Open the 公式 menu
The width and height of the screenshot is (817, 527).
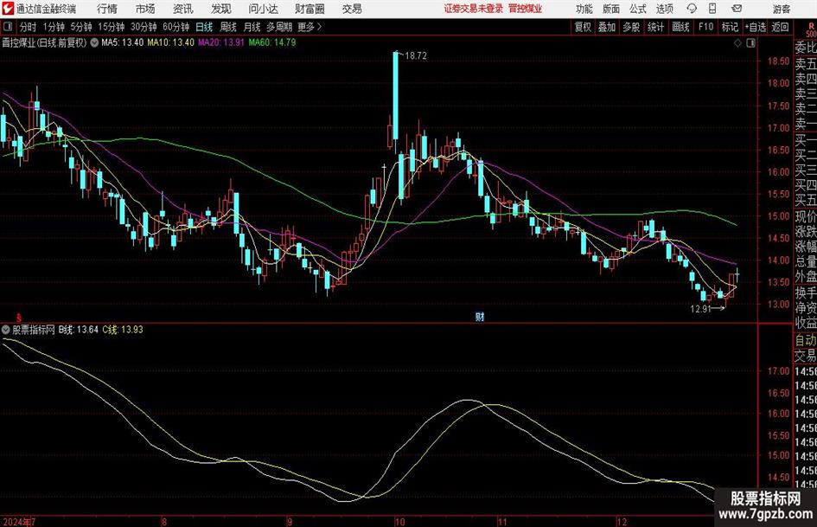click(638, 9)
